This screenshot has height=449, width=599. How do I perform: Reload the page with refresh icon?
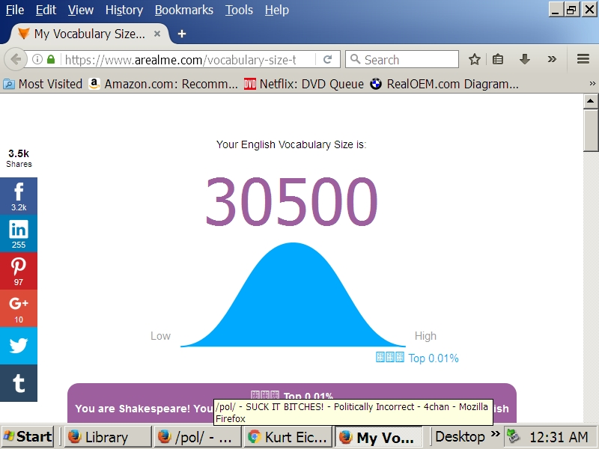327,60
